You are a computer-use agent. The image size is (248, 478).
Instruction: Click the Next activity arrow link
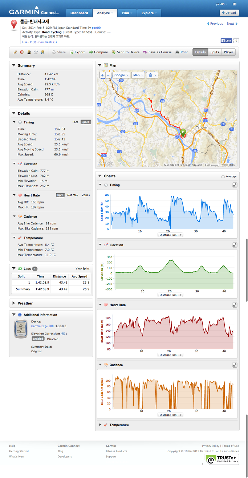click(232, 24)
